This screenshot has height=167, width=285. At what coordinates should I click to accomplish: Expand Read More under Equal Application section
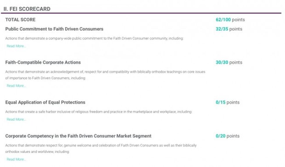click(16, 119)
